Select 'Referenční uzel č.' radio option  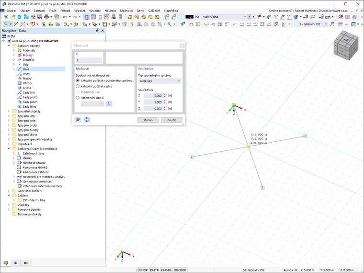click(78, 98)
